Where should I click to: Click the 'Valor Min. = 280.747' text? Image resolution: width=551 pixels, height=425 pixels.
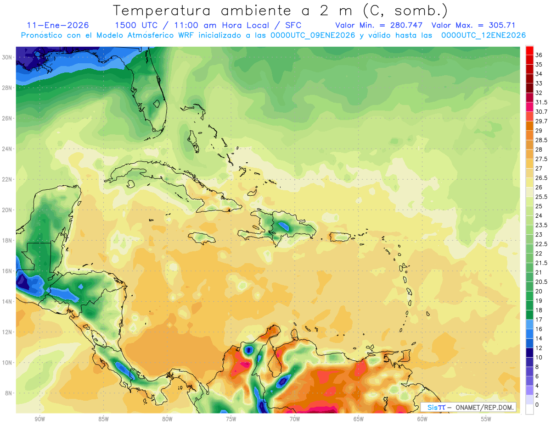(379, 25)
